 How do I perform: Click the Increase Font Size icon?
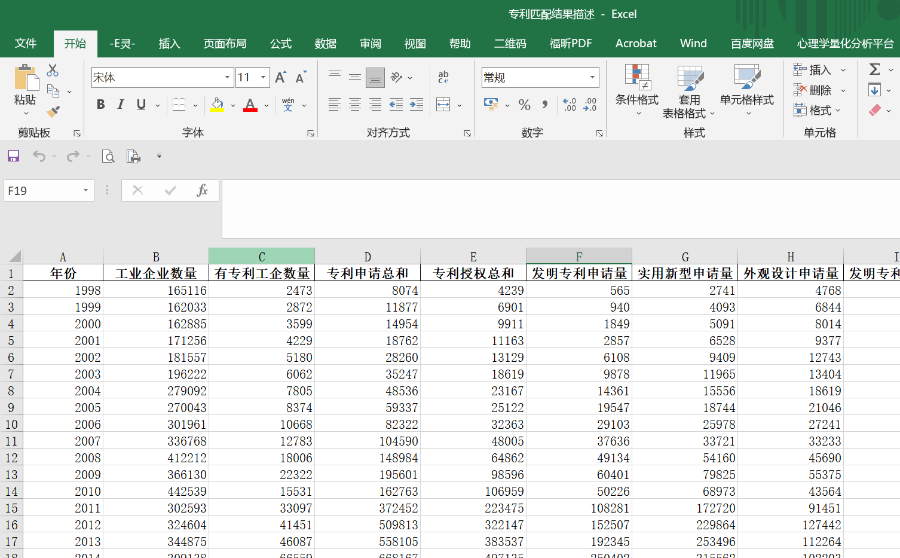pos(280,77)
